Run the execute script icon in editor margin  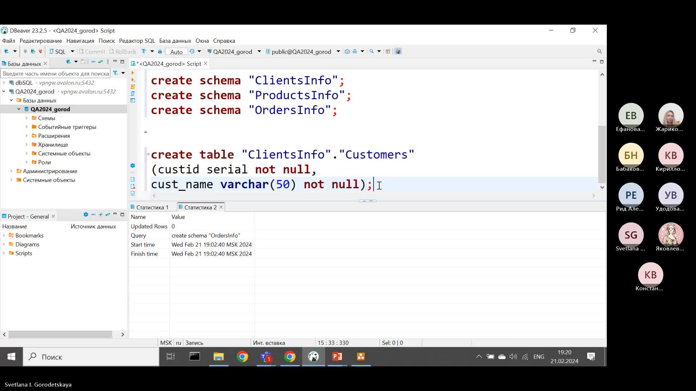133,87
